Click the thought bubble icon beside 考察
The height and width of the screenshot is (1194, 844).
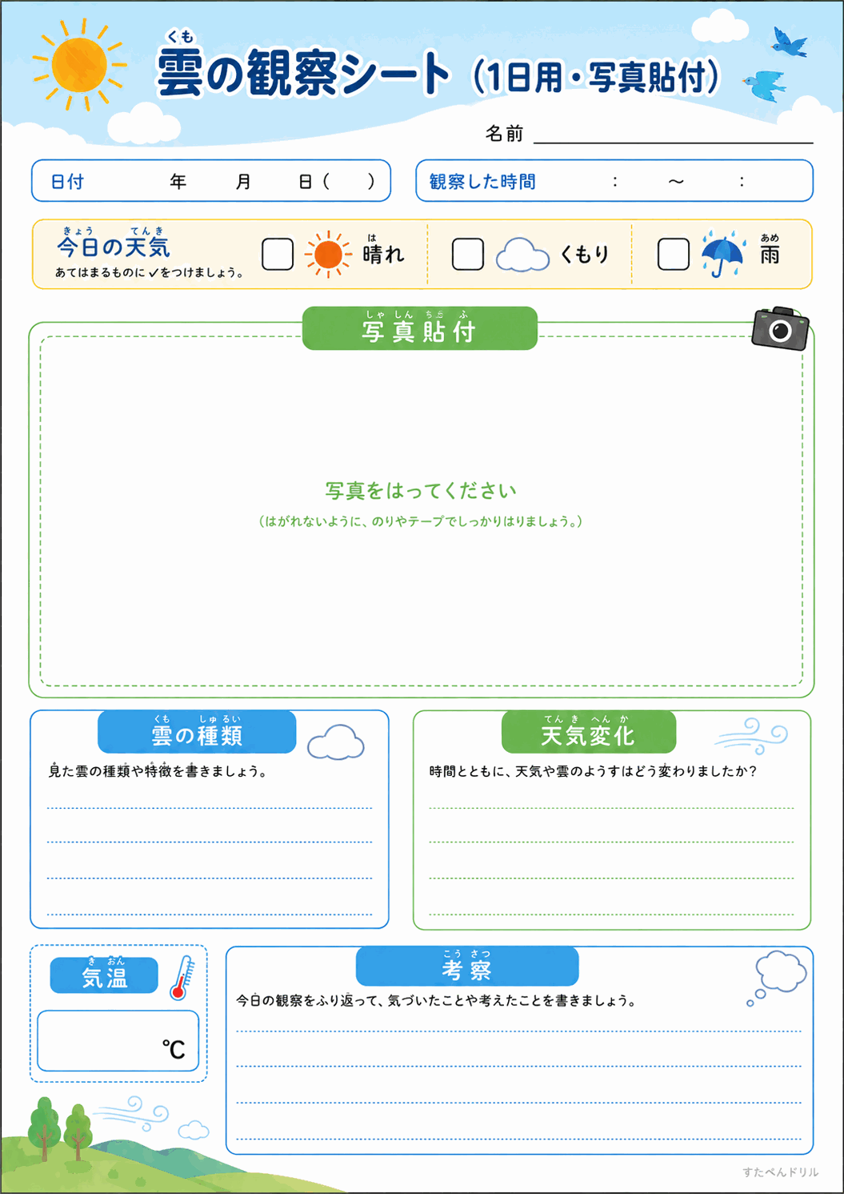777,978
